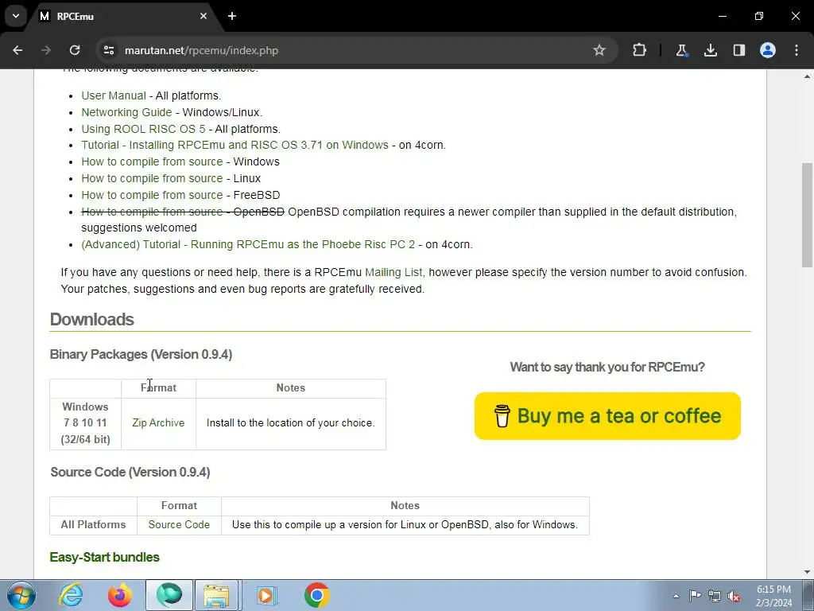Reload the RPCEmu page
The width and height of the screenshot is (814, 611).
[75, 50]
